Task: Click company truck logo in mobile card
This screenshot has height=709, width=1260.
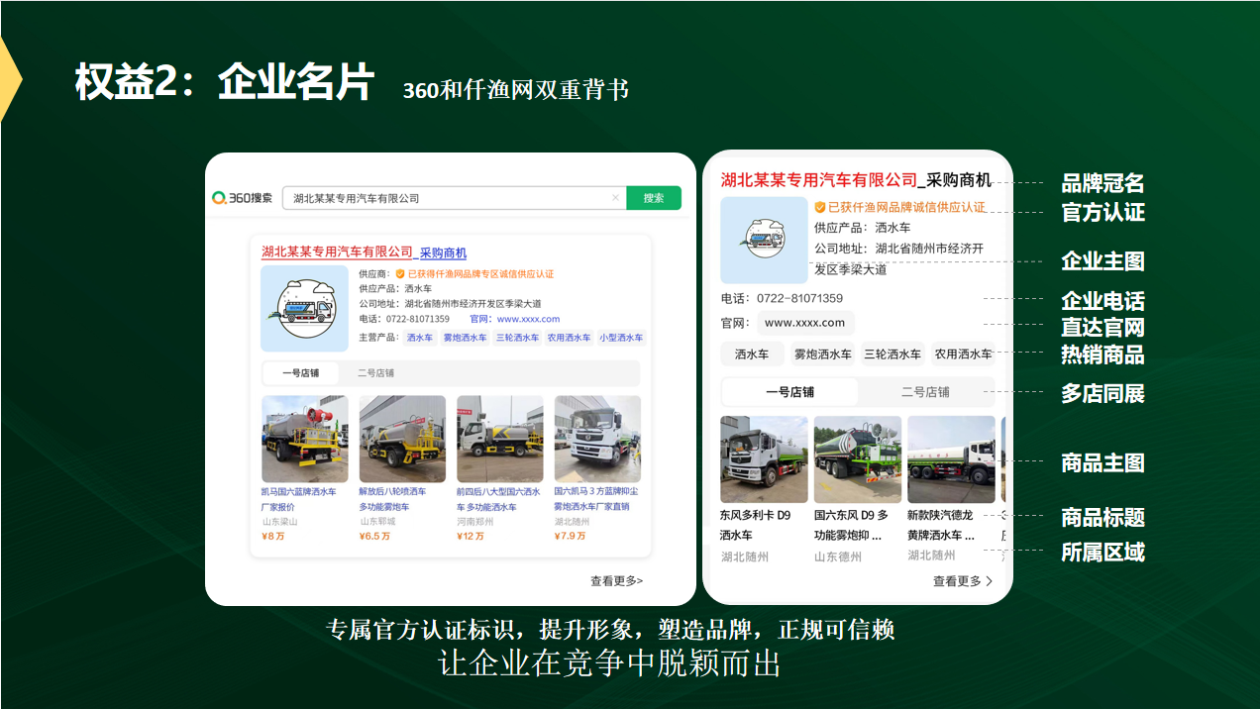Action: pos(764,241)
